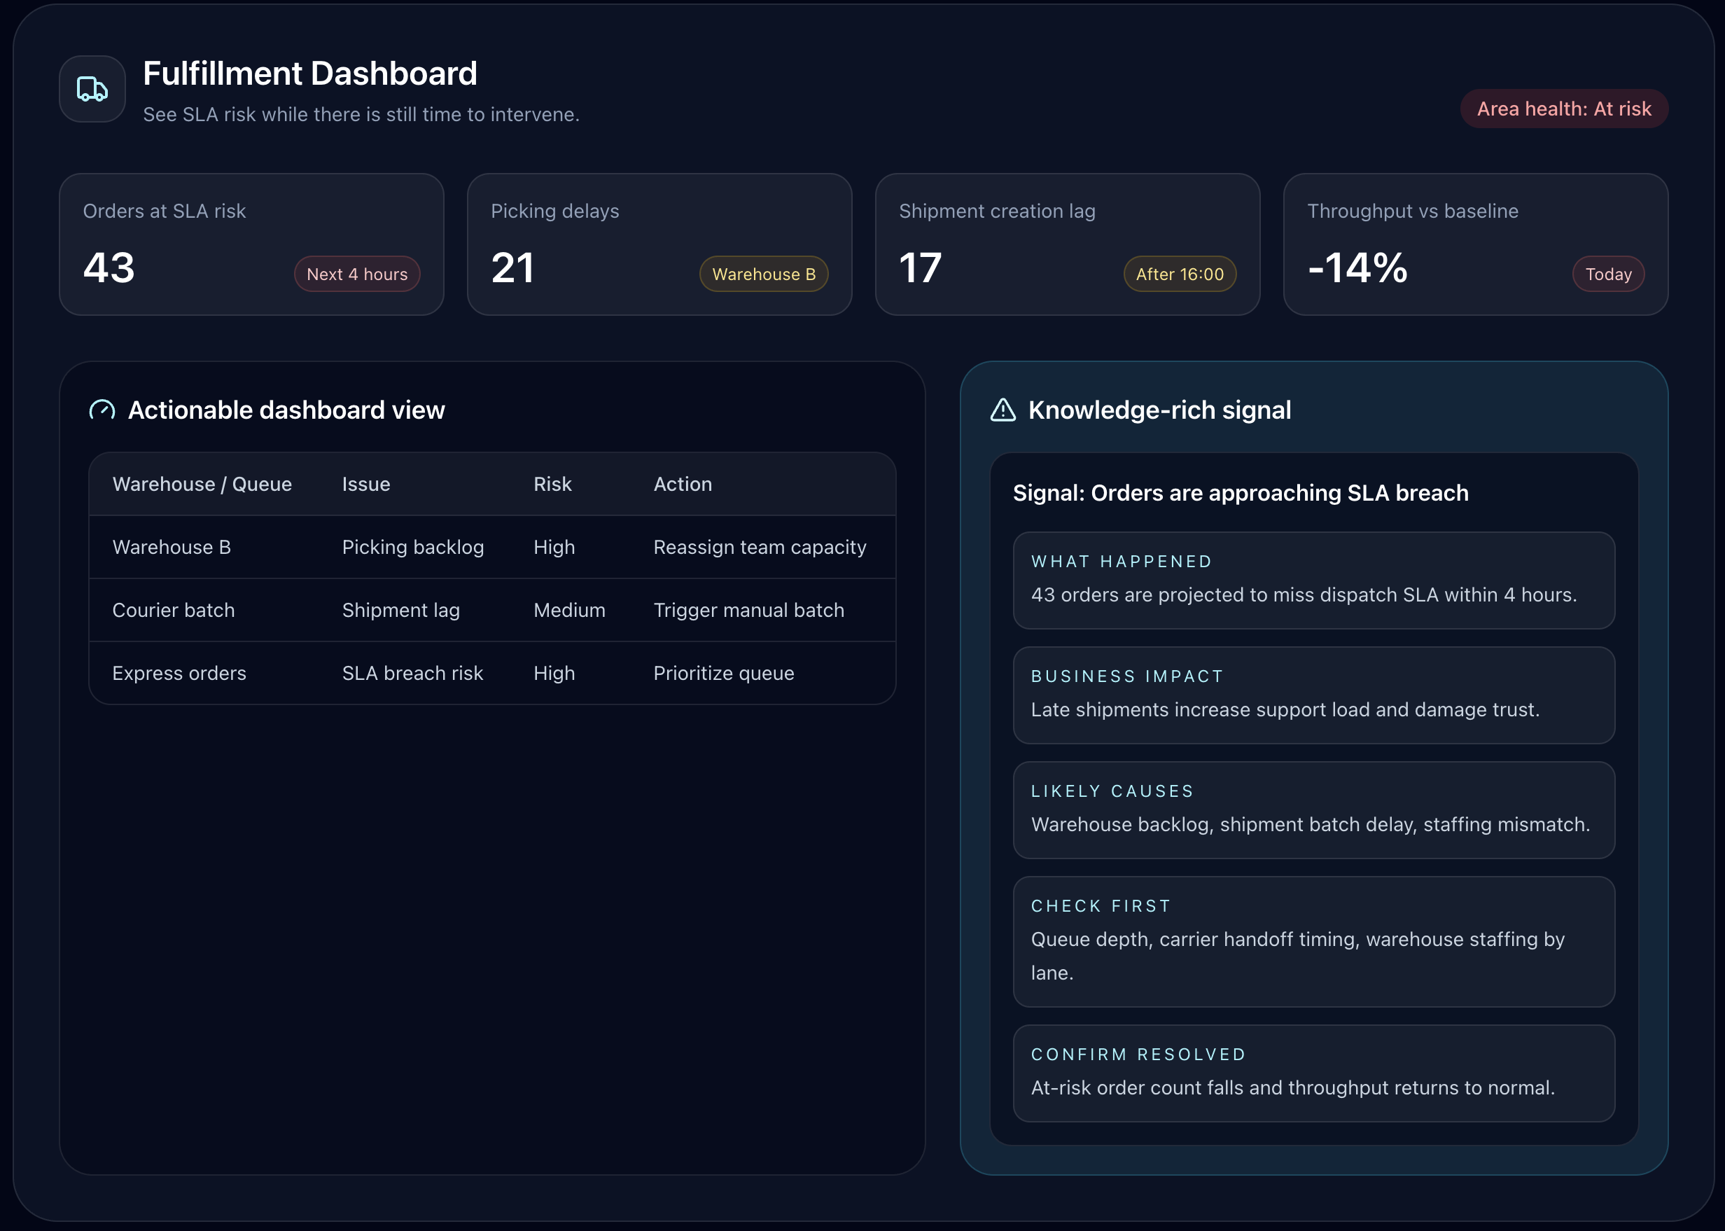The image size is (1725, 1231).
Task: Click Reassign team capacity action
Action: (760, 548)
